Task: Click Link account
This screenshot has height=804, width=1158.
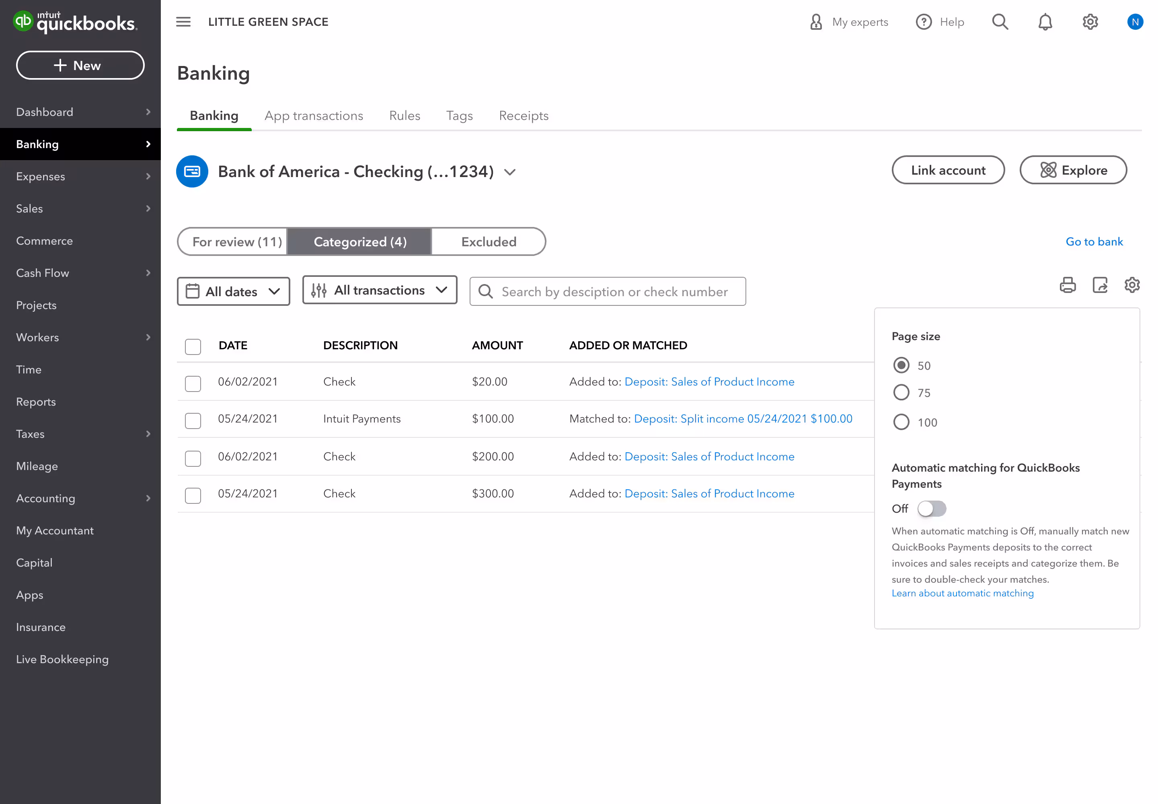Action: [x=948, y=170]
